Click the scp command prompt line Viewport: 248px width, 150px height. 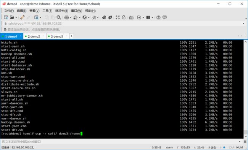coord(42,134)
